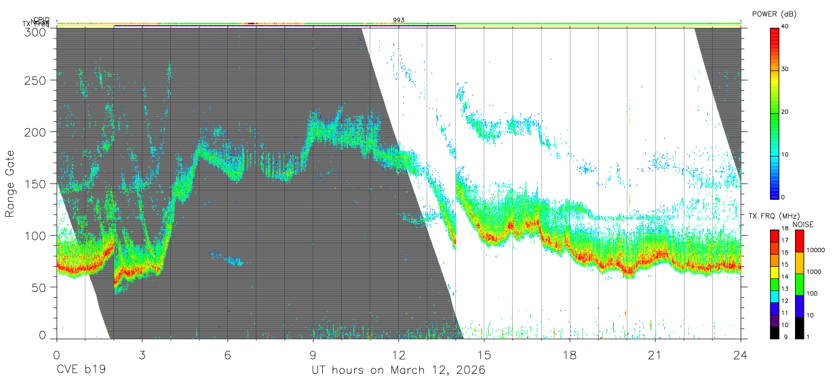This screenshot has width=833, height=384.
Task: Select UT hour tick 15
Action: (x=484, y=354)
